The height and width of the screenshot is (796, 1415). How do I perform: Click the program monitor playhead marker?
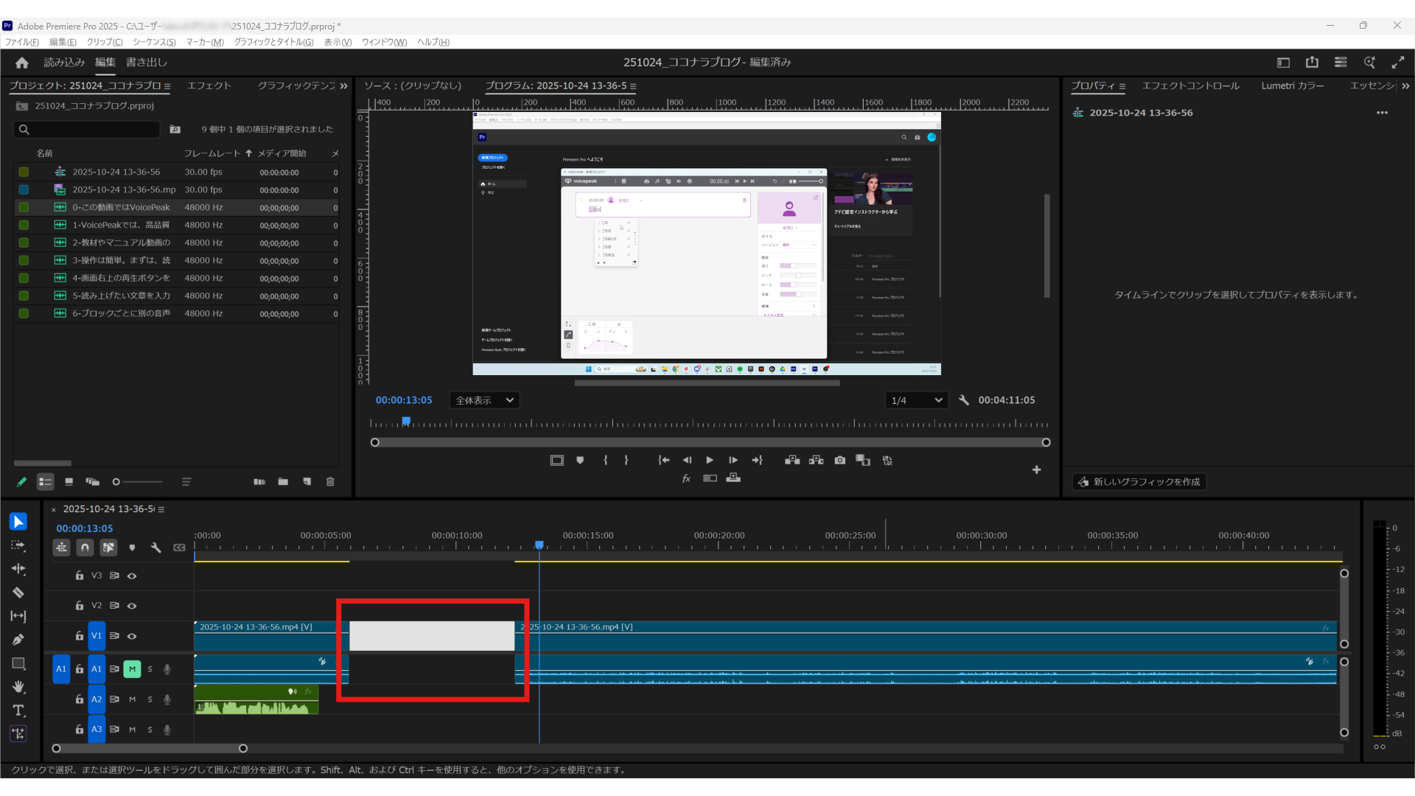pos(406,422)
